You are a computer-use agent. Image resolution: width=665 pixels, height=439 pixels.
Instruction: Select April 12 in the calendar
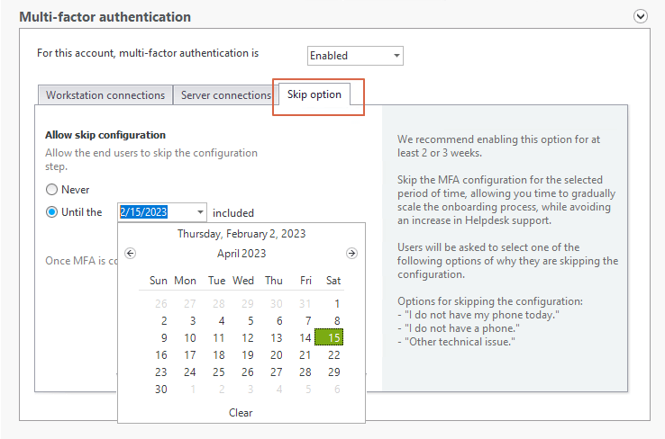coord(247,338)
